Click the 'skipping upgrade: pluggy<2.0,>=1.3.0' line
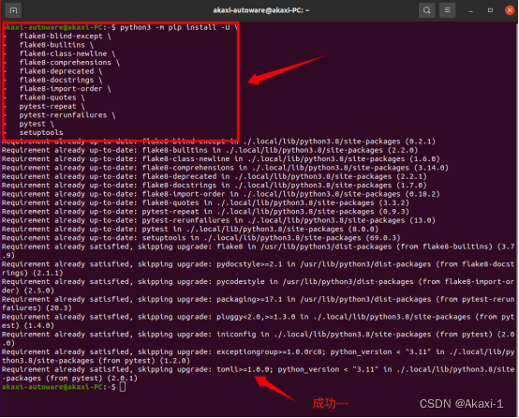 259,321
